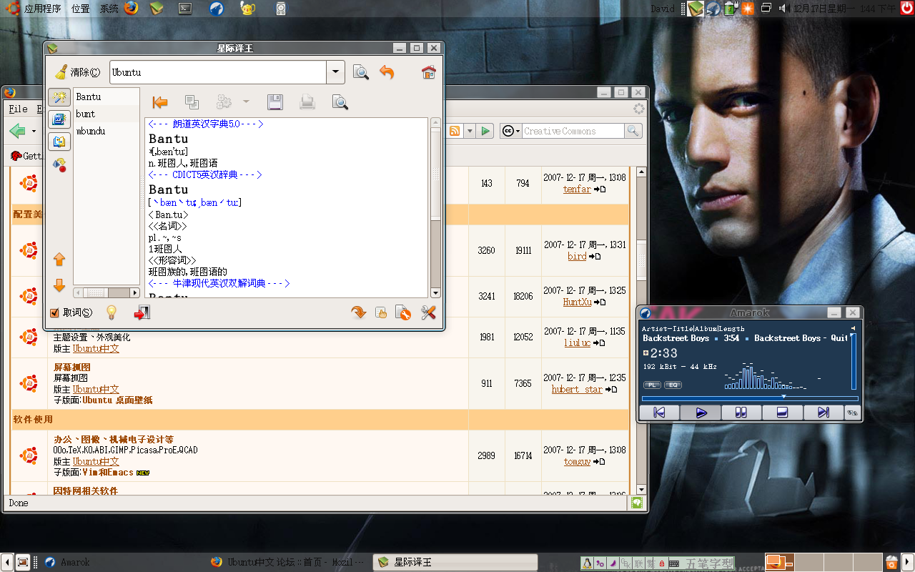The image size is (915, 572).
Task: Click the Ubuntu search field in StarDict
Action: 218,72
